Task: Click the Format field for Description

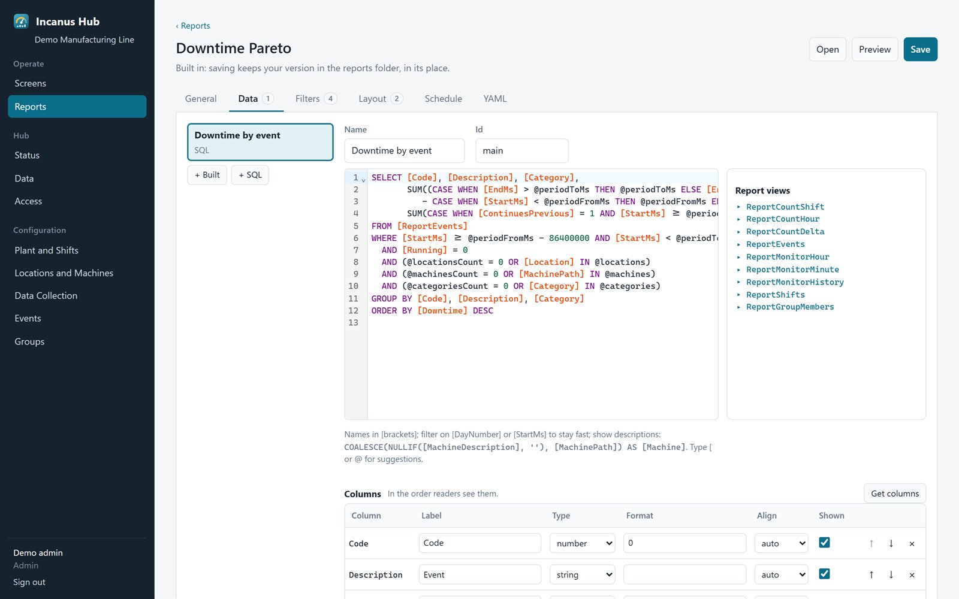Action: click(684, 574)
